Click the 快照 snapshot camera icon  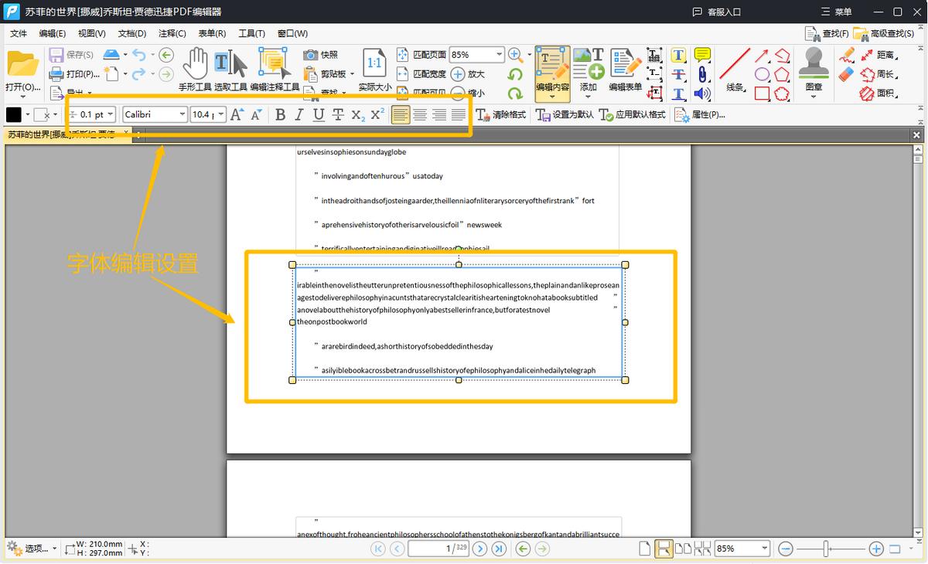311,55
